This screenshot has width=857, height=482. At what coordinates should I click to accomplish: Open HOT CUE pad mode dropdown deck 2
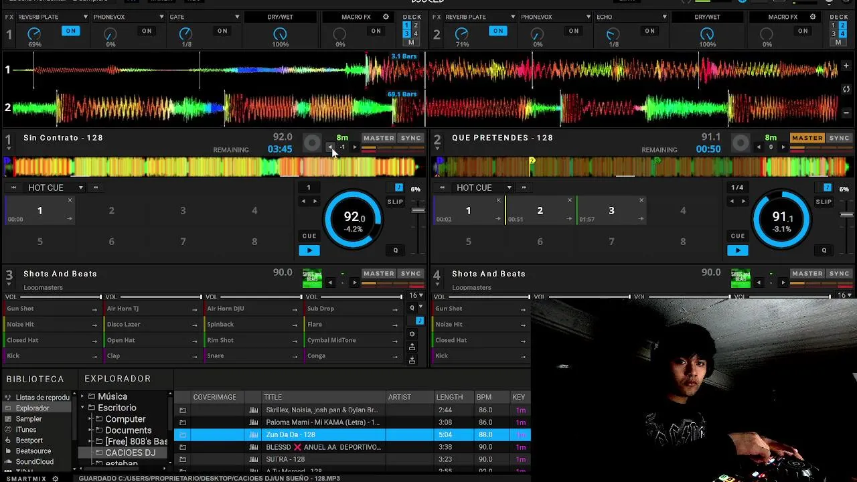pyautogui.click(x=509, y=188)
